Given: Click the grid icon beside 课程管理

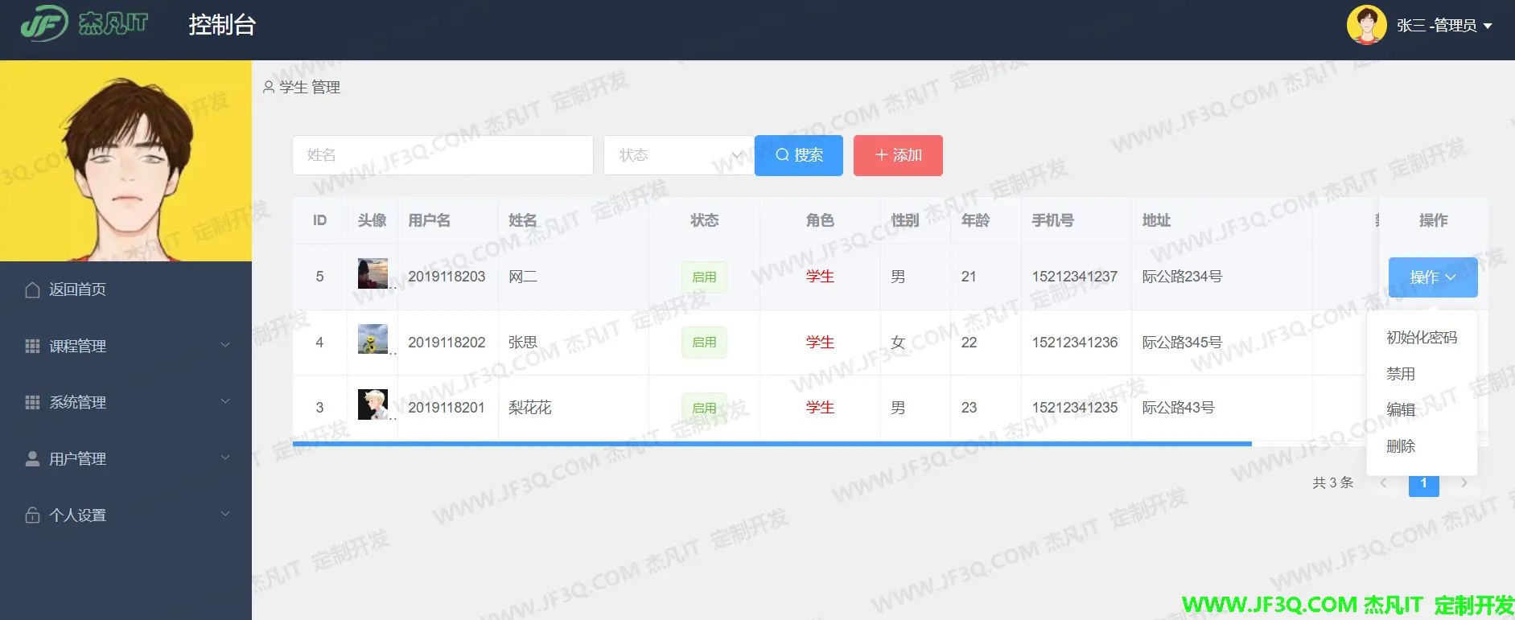Looking at the screenshot, I should pyautogui.click(x=32, y=346).
